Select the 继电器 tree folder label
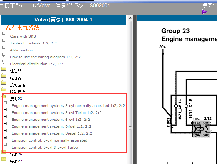The height and width of the screenshot is (164, 217). click(x=16, y=78)
